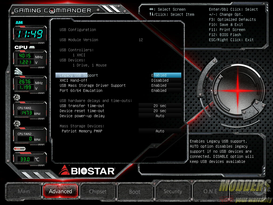This screenshot has width=273, height=205.
Task: Toggle Legacy USB Support setting
Action: click(x=159, y=75)
